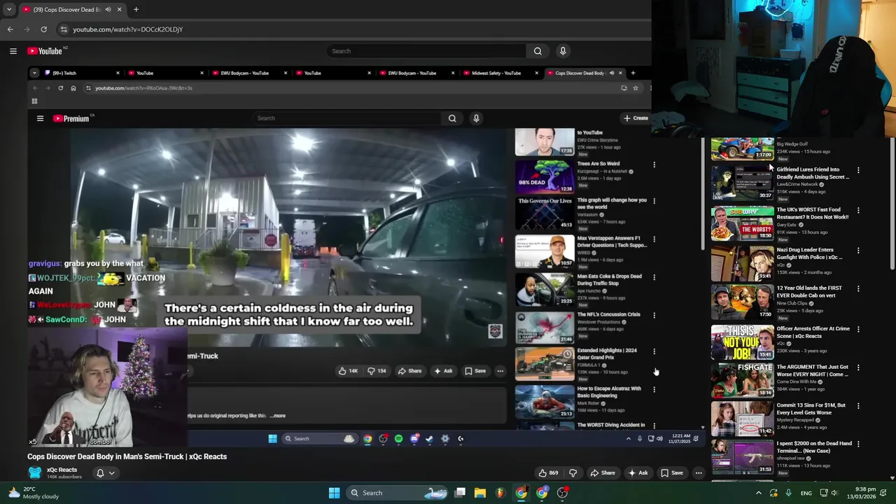
Task: Go to YouTube home via the logo
Action: (46, 51)
